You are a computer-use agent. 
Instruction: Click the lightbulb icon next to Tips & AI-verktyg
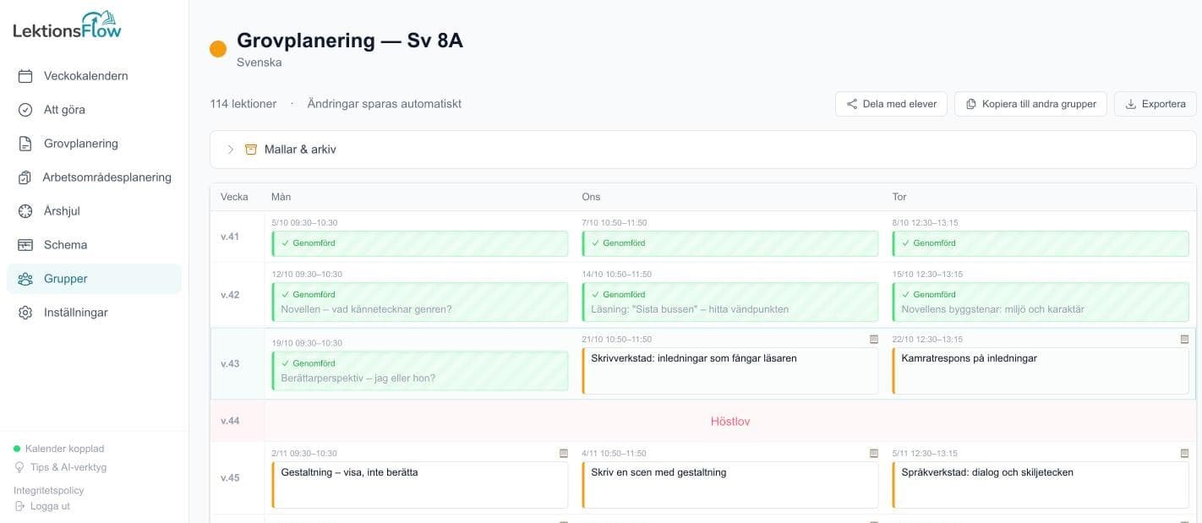(19, 467)
